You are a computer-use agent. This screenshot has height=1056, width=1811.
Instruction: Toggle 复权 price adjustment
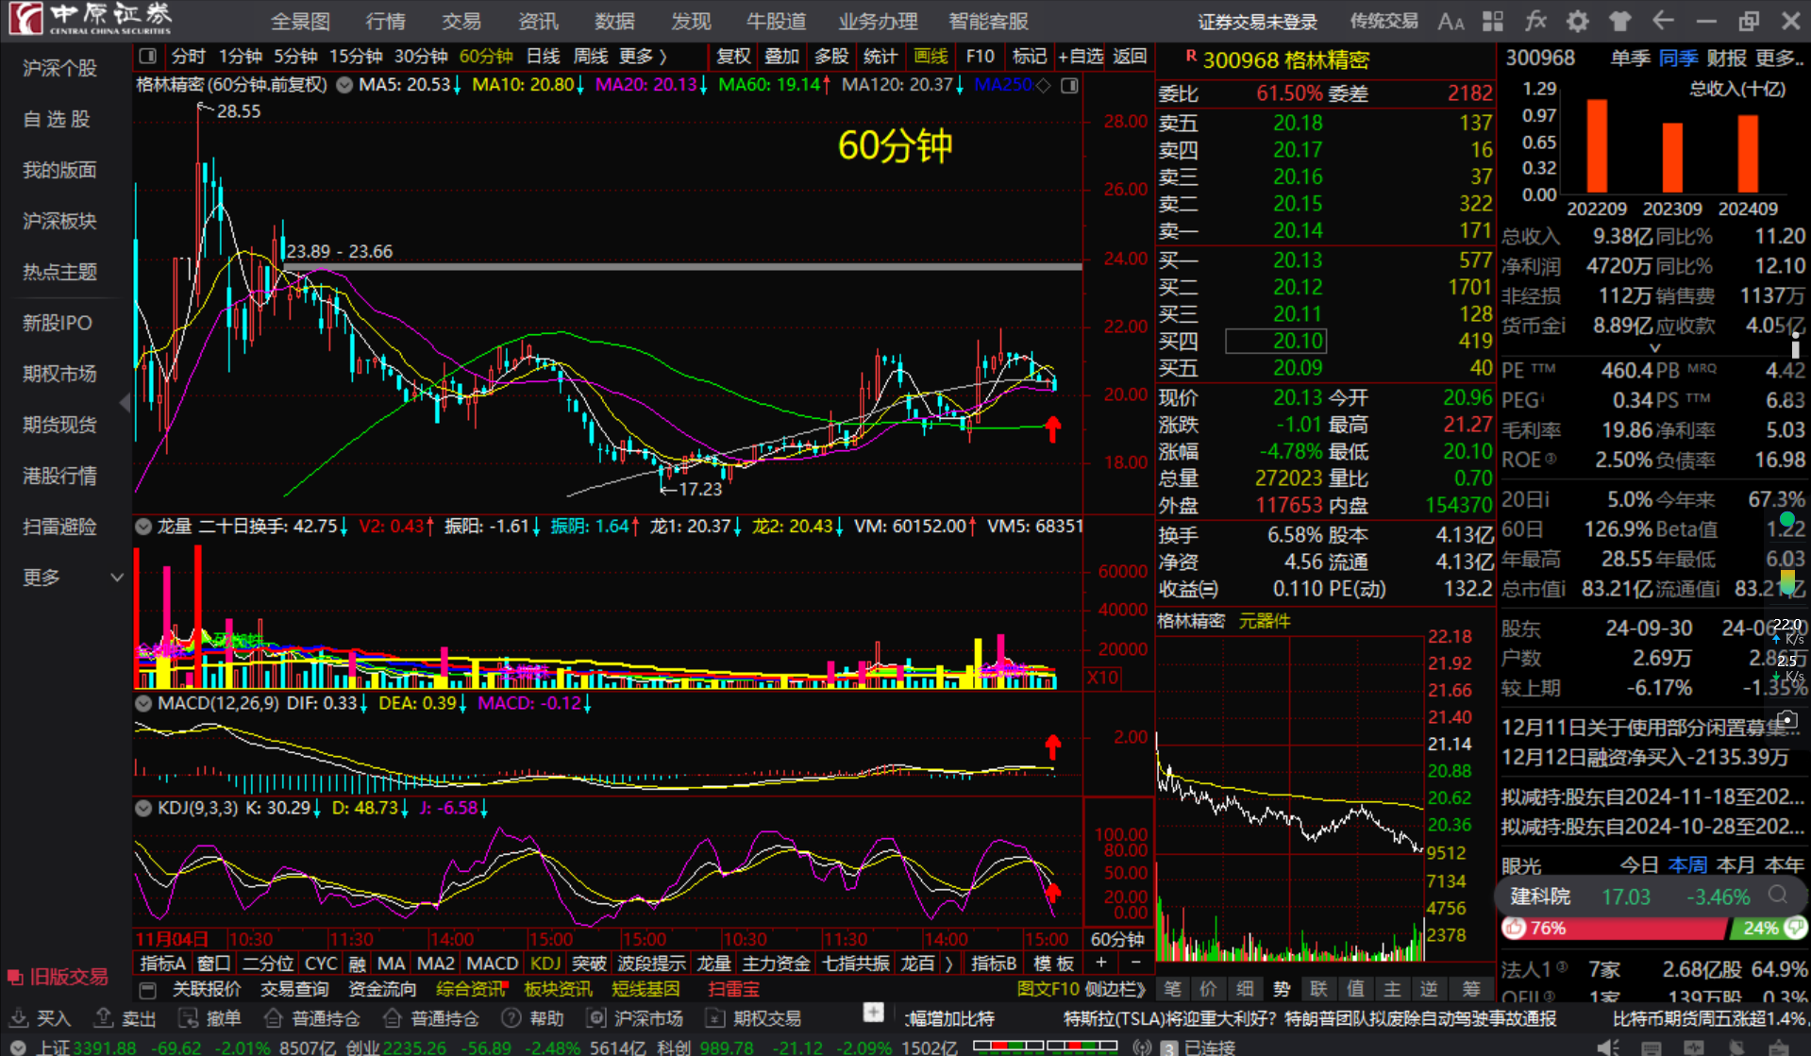point(733,57)
